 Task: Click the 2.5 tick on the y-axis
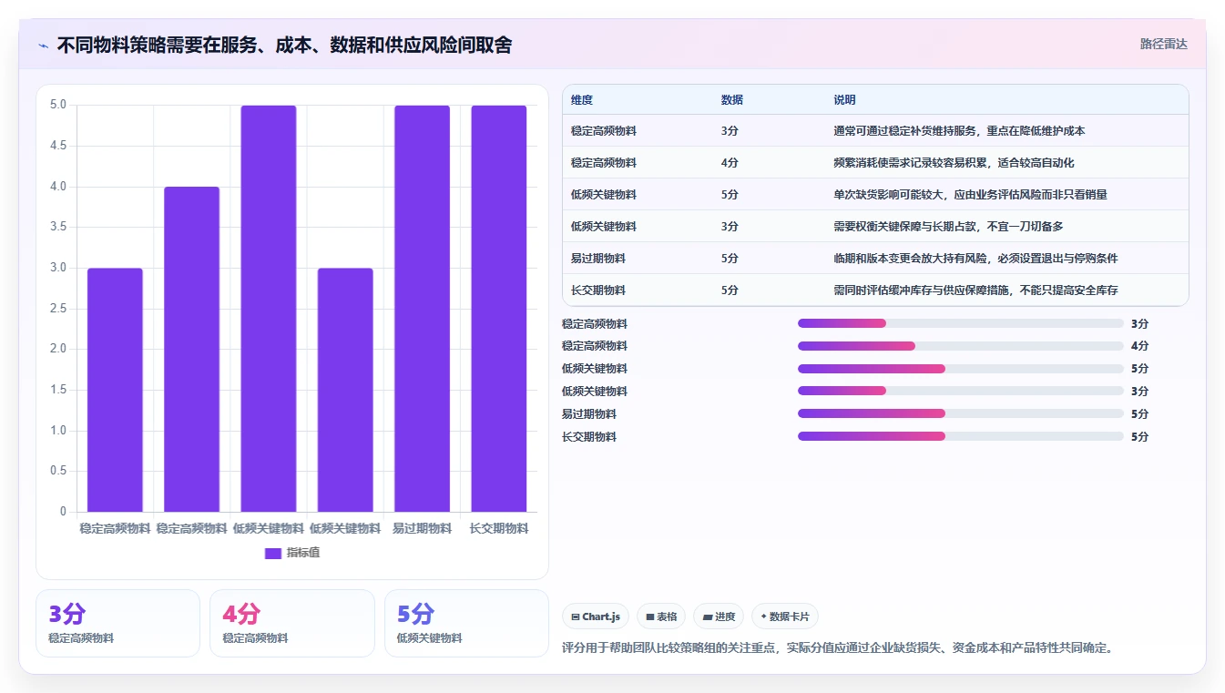coord(58,309)
